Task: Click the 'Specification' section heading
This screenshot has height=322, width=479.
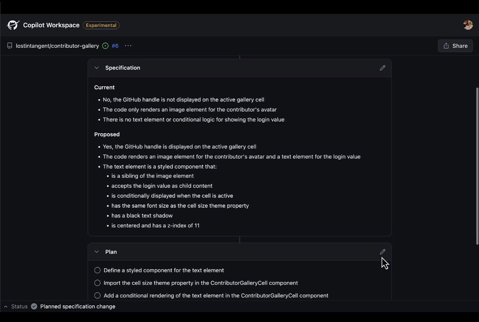Action: point(123,68)
